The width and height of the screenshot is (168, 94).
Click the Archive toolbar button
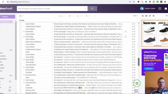(63, 16)
